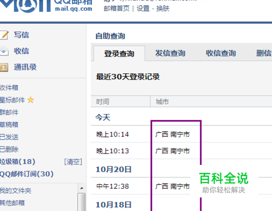Open 设置 in the header
The height and width of the screenshot is (211, 272).
(x=143, y=9)
